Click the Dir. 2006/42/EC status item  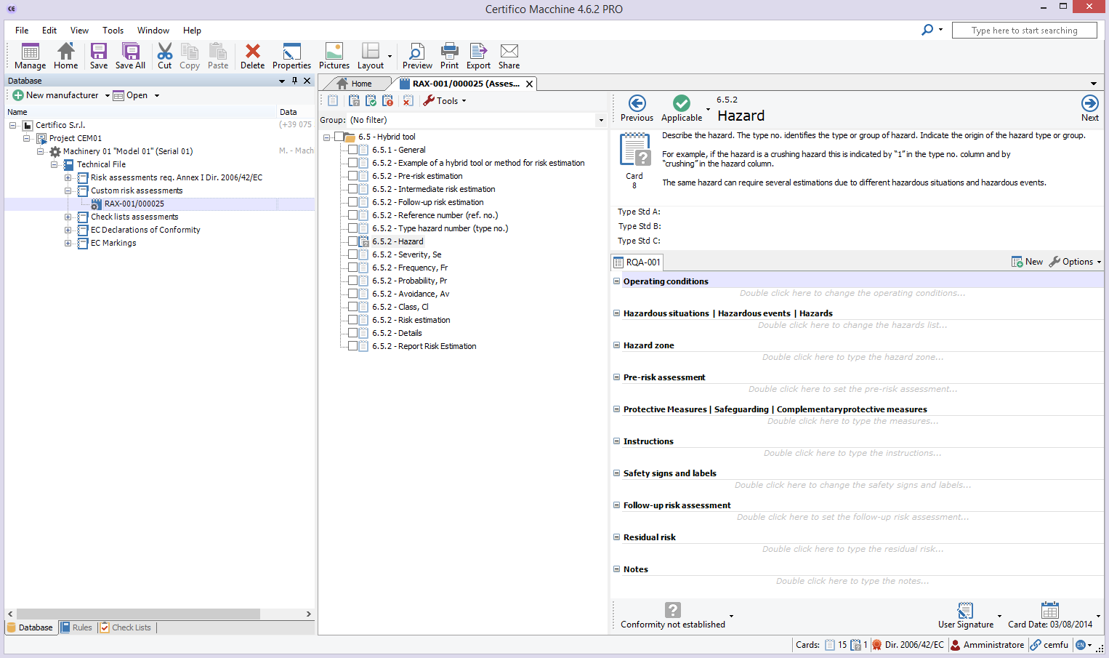(908, 645)
